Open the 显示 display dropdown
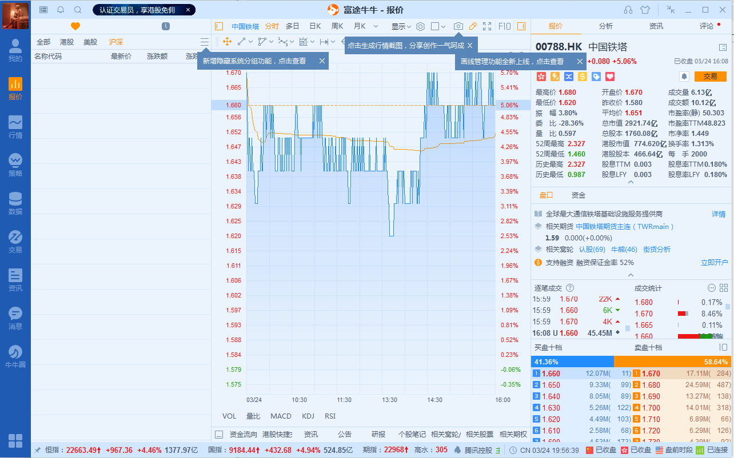 tap(401, 26)
